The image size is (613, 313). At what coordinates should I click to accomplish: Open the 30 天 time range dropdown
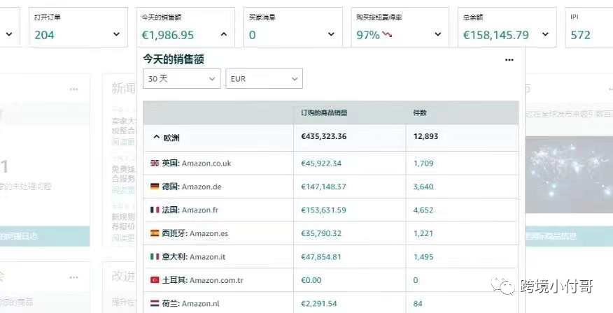pos(182,78)
